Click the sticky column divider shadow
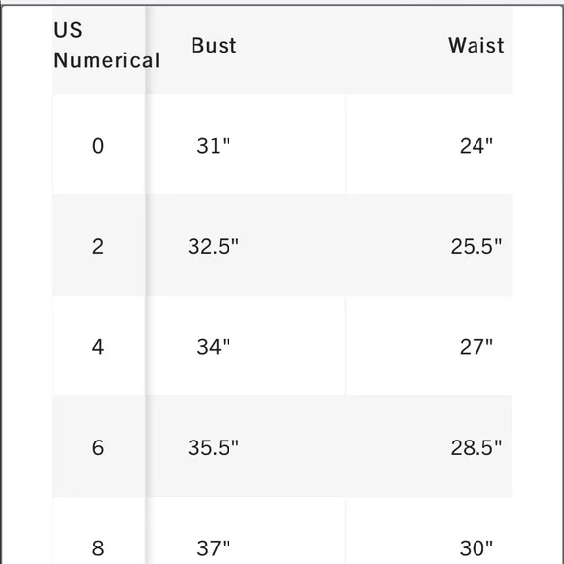 tap(148, 285)
